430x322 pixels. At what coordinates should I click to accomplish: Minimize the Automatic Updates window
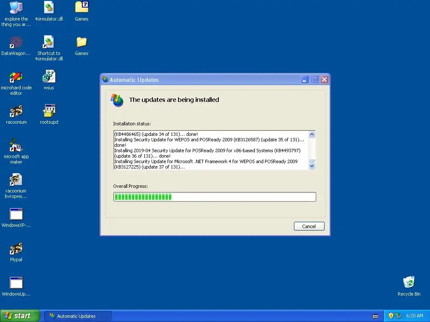click(305, 80)
